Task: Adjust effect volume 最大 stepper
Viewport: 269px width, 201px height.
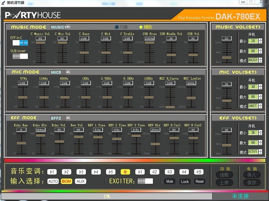Action: click(260, 142)
